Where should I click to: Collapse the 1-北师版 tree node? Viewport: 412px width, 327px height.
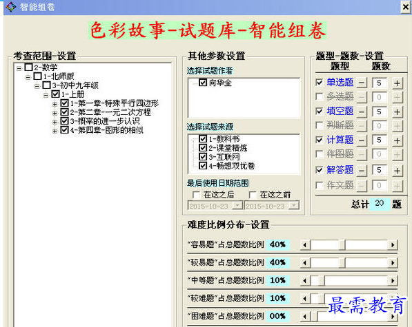[28, 77]
